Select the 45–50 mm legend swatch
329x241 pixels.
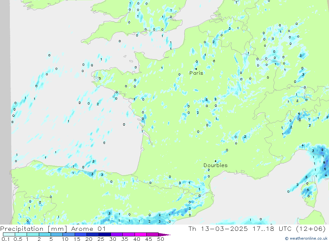point(153,234)
